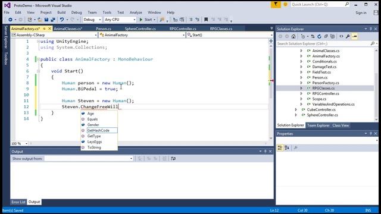
Task: Click the Server Explorer side tab
Action: point(6,37)
